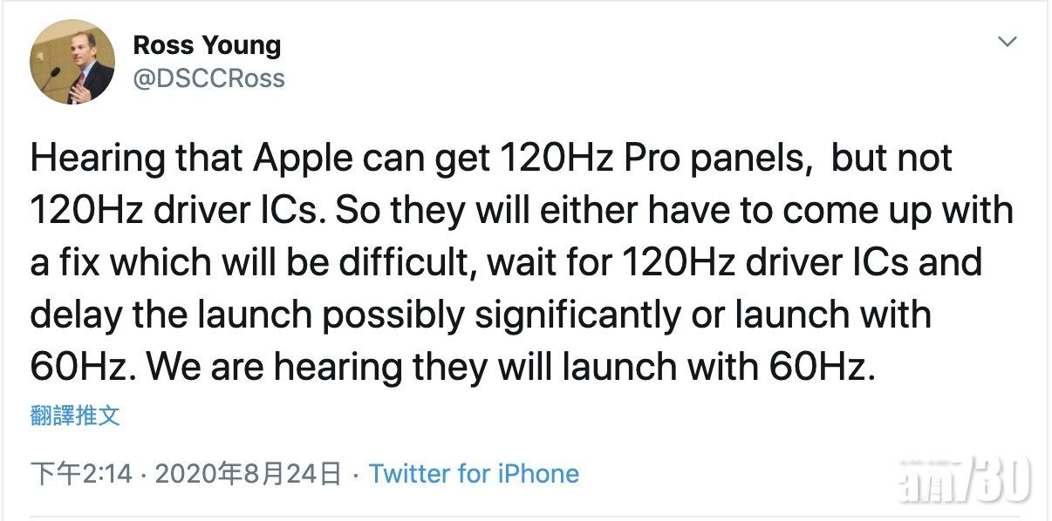
Task: Open the Twitter for iPhone source link
Action: (x=474, y=474)
